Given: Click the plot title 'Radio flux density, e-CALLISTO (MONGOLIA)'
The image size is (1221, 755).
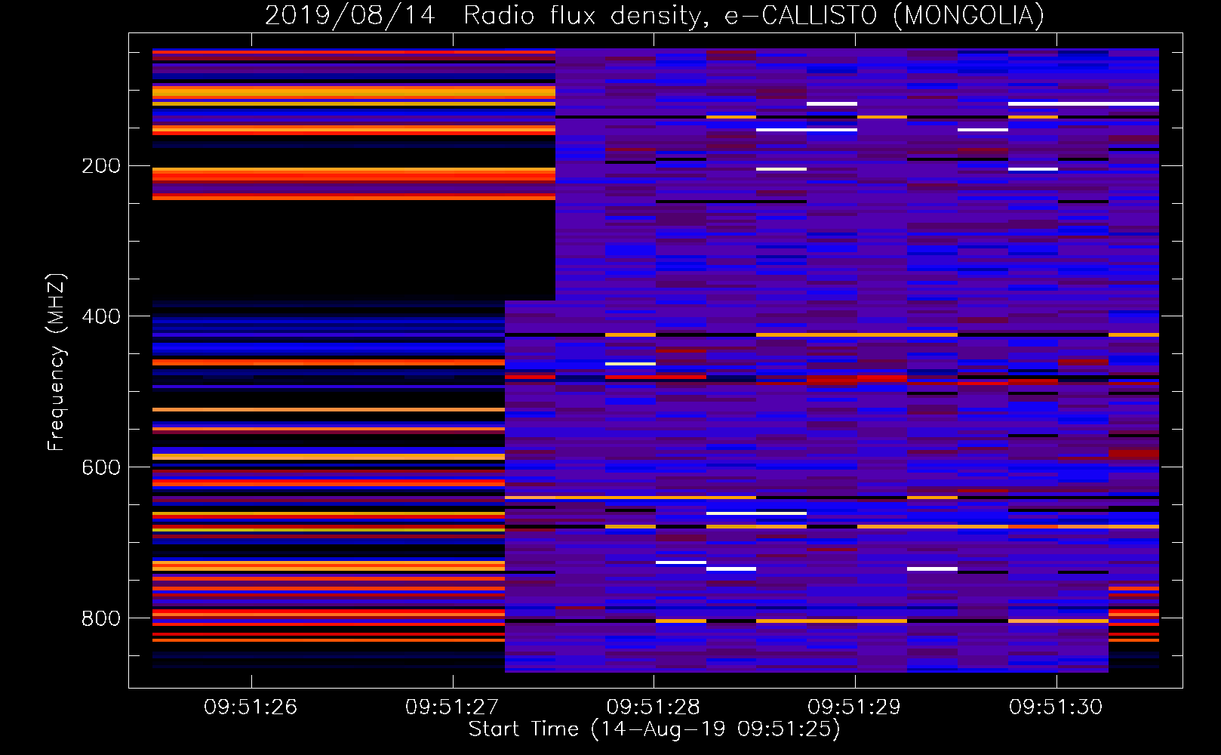Looking at the screenshot, I should tap(753, 16).
